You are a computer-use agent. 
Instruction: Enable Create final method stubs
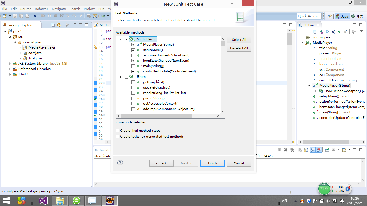point(117,131)
